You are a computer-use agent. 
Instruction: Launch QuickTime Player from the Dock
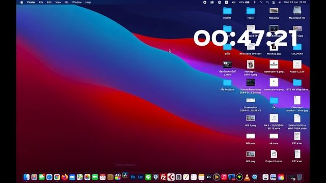coord(255,177)
